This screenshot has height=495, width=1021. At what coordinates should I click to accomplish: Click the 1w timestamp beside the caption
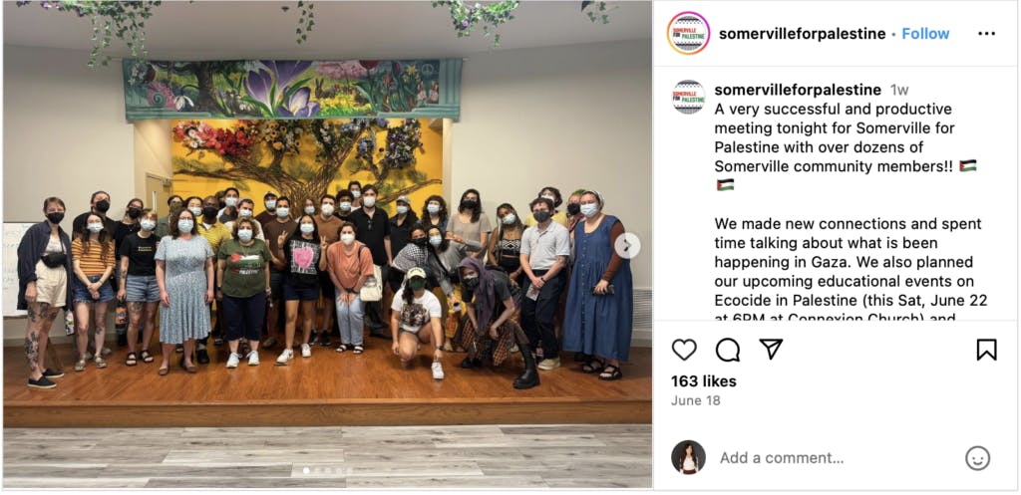point(899,90)
